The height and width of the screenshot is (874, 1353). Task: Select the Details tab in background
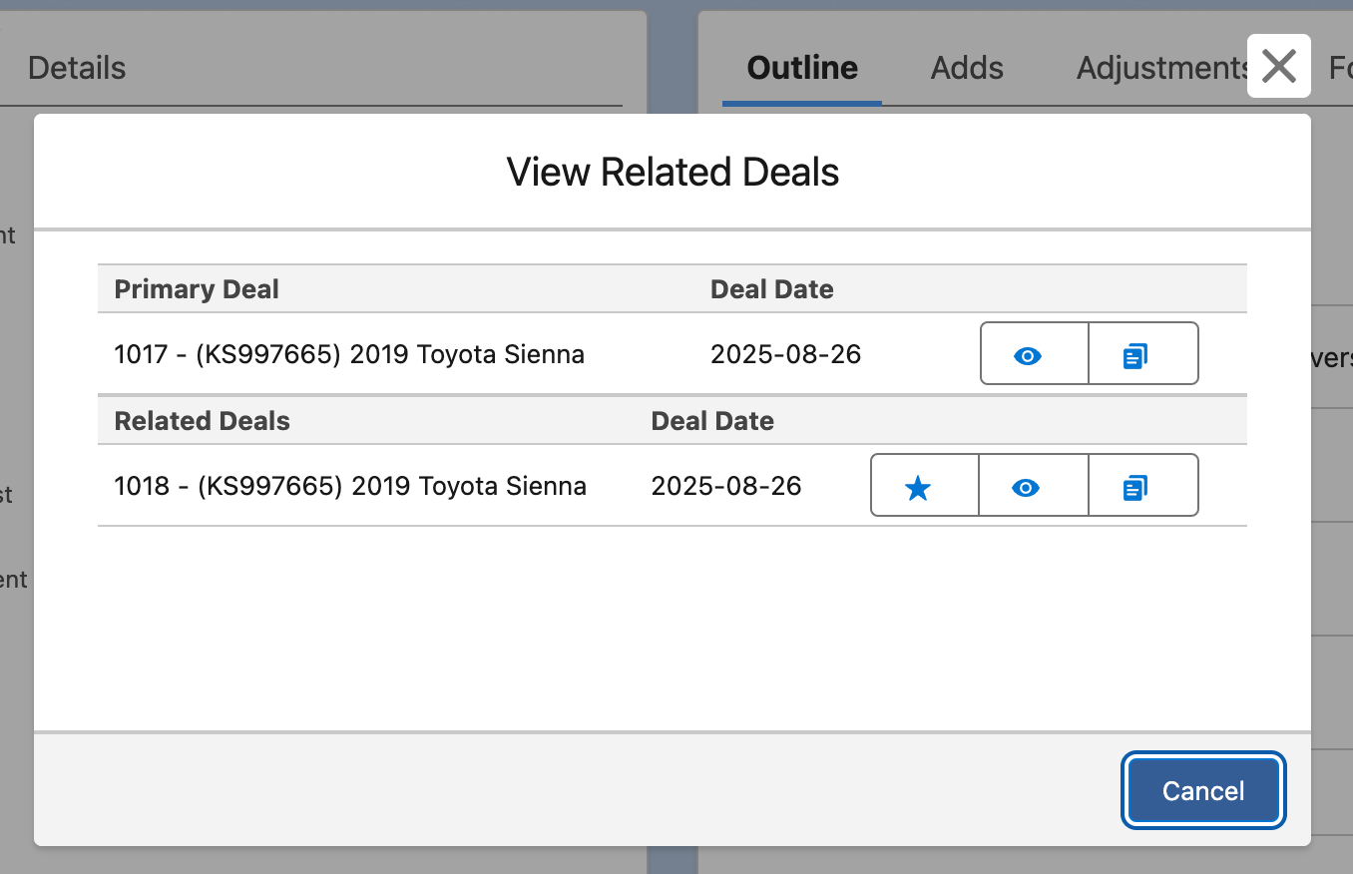click(77, 68)
